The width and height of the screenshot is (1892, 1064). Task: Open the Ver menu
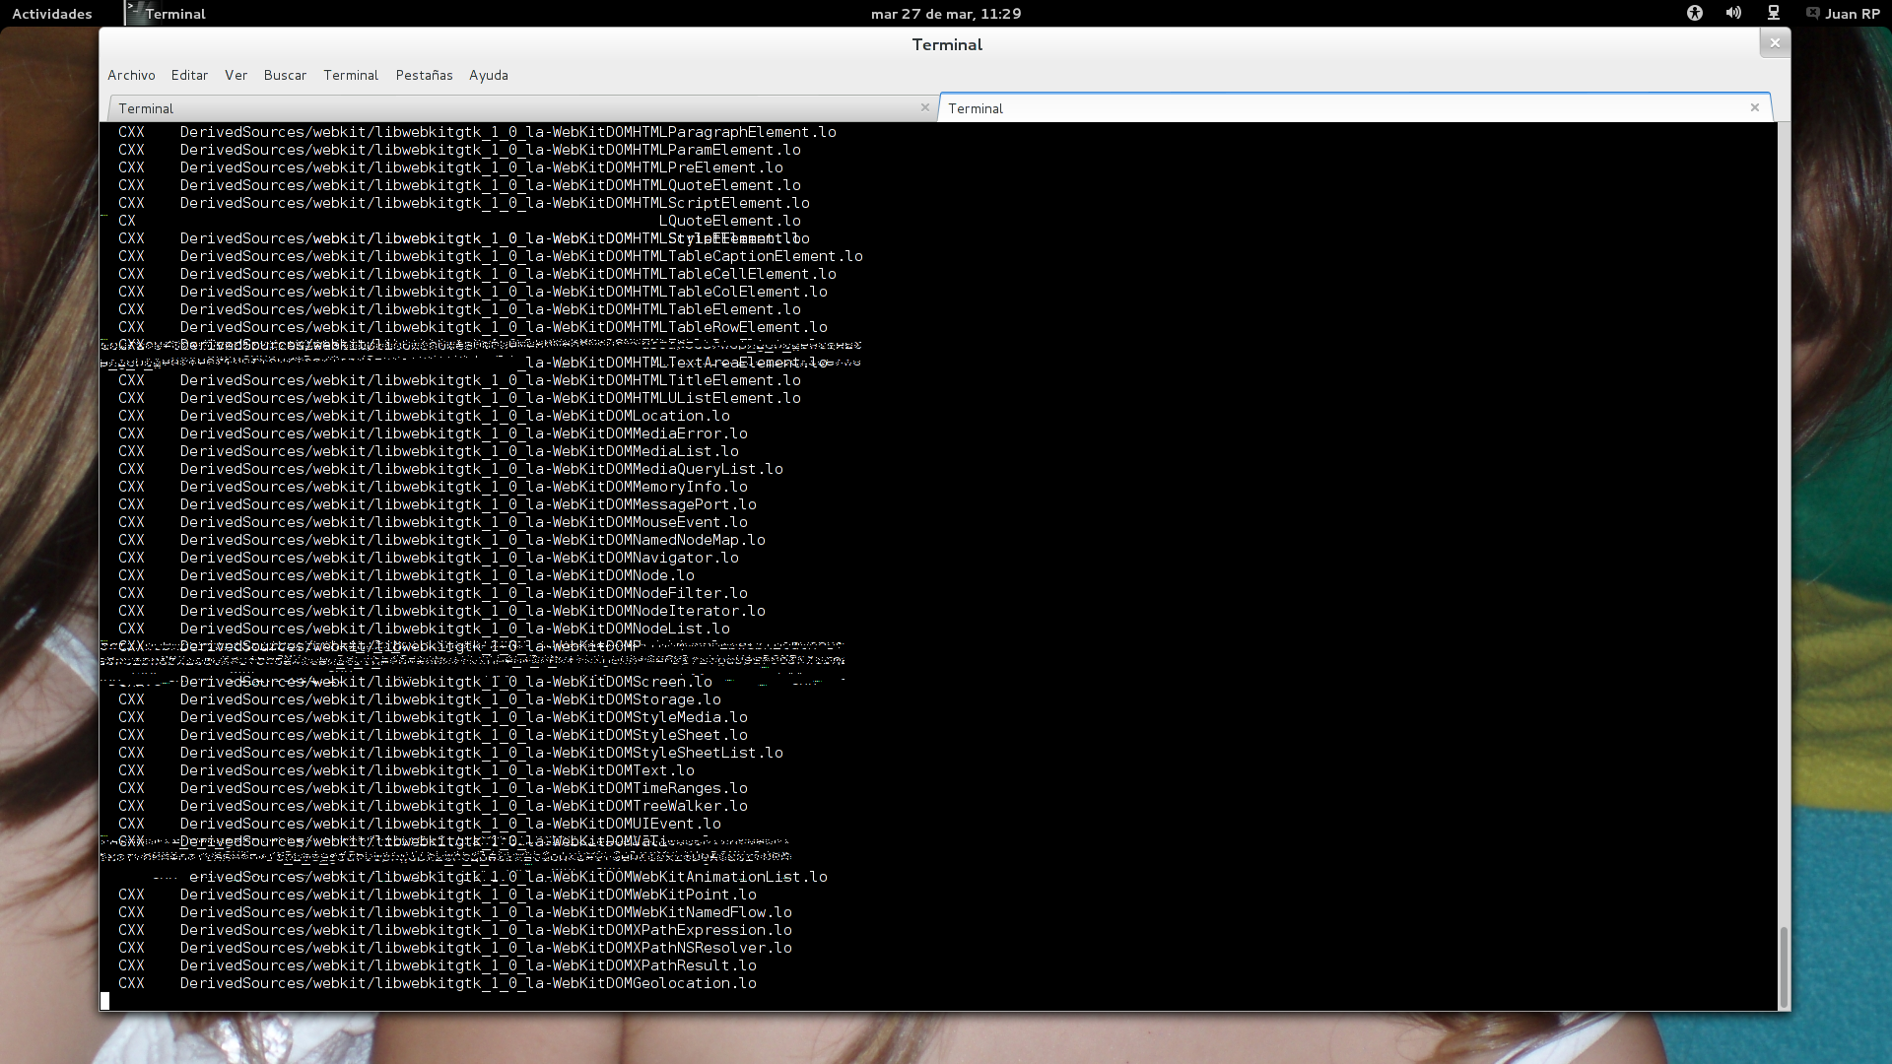pos(236,75)
